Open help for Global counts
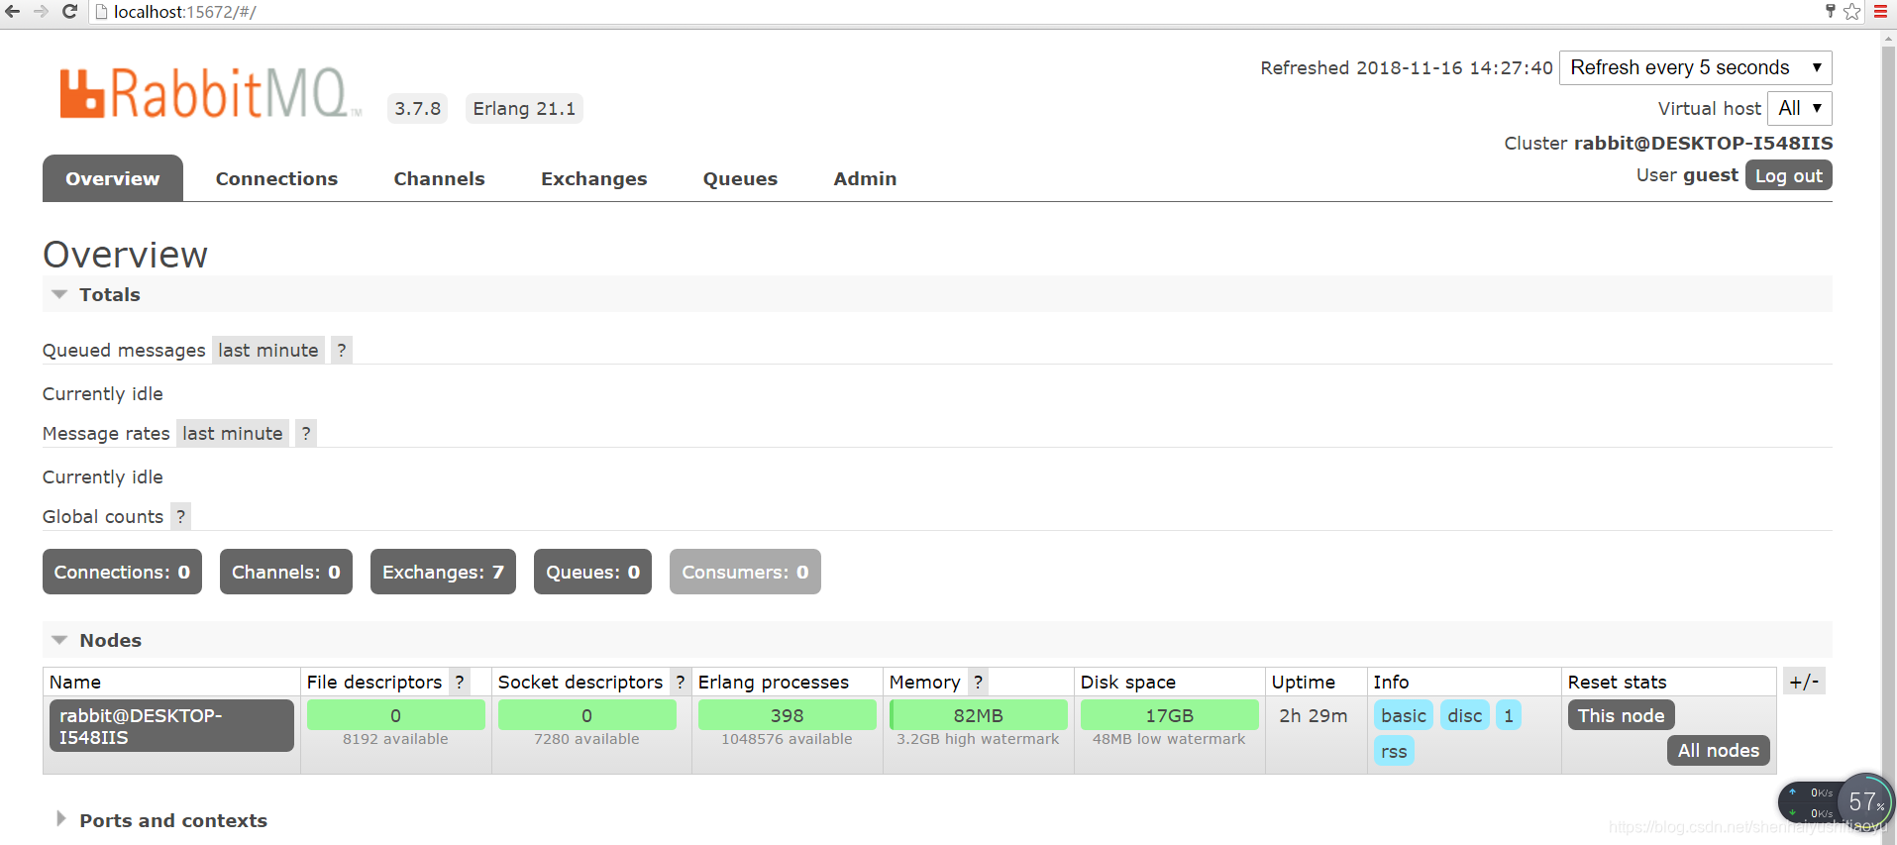The image size is (1897, 845). (x=180, y=516)
